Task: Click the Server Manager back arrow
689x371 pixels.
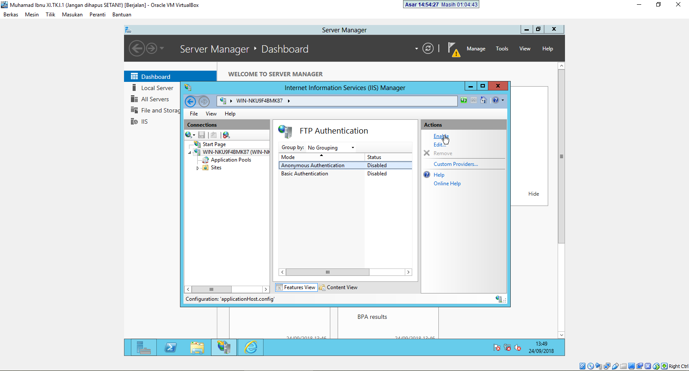Action: [137, 48]
